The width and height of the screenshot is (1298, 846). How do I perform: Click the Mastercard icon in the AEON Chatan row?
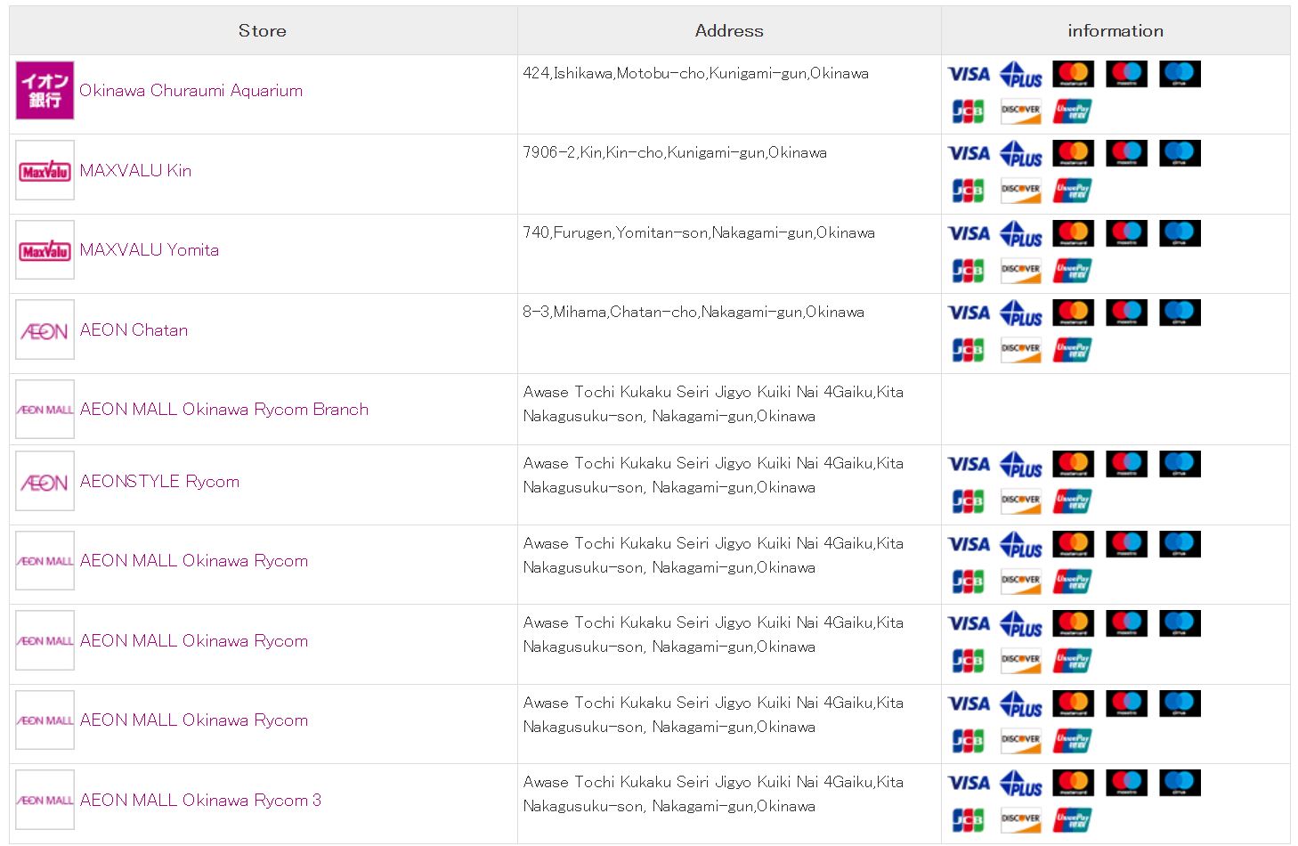[1074, 313]
